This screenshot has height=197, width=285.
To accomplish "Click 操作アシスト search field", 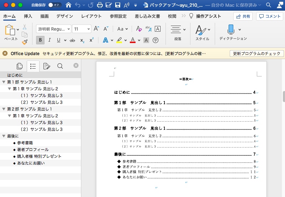I will (x=205, y=16).
